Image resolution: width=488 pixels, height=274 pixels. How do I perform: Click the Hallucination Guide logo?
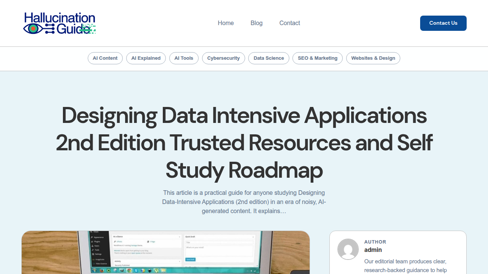(59, 23)
